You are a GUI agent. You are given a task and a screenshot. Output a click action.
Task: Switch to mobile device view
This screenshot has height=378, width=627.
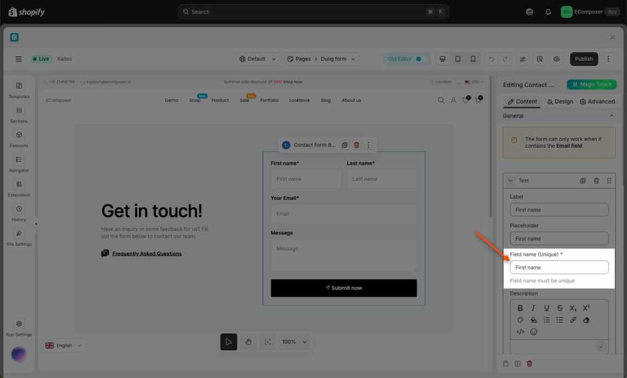pyautogui.click(x=473, y=59)
